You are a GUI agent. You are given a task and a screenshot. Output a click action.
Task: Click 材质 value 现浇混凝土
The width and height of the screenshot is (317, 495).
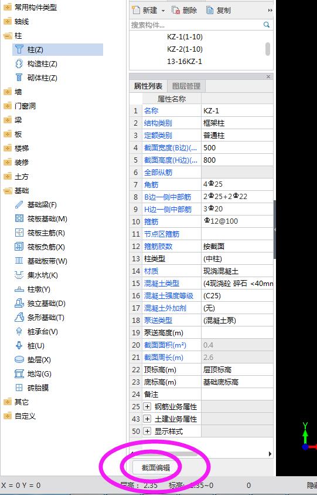tap(237, 271)
